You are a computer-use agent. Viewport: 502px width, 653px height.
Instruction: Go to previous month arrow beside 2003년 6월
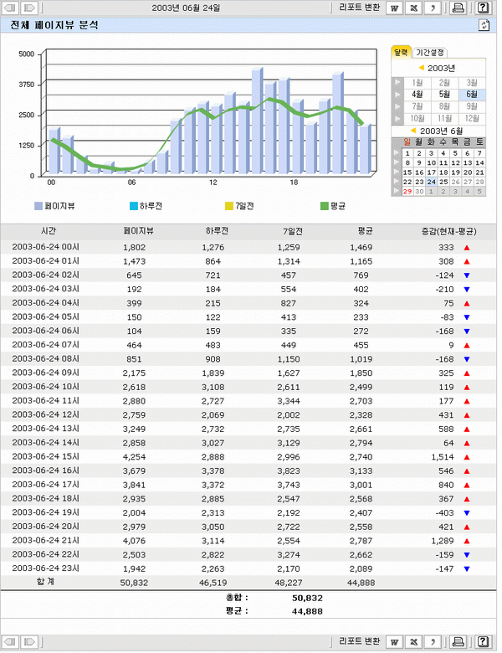(x=413, y=131)
